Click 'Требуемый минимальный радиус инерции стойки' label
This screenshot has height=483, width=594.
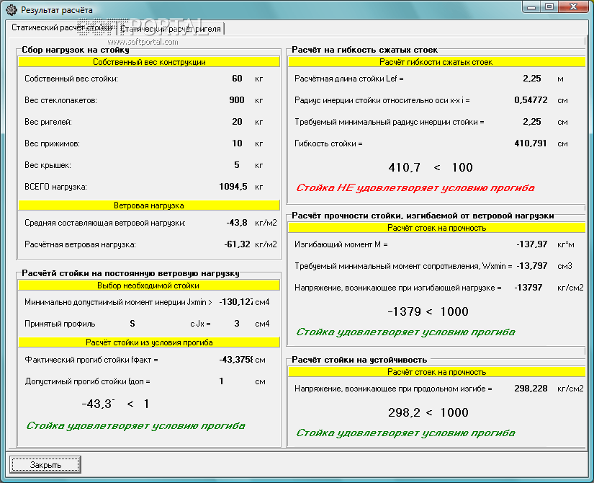pyautogui.click(x=390, y=122)
